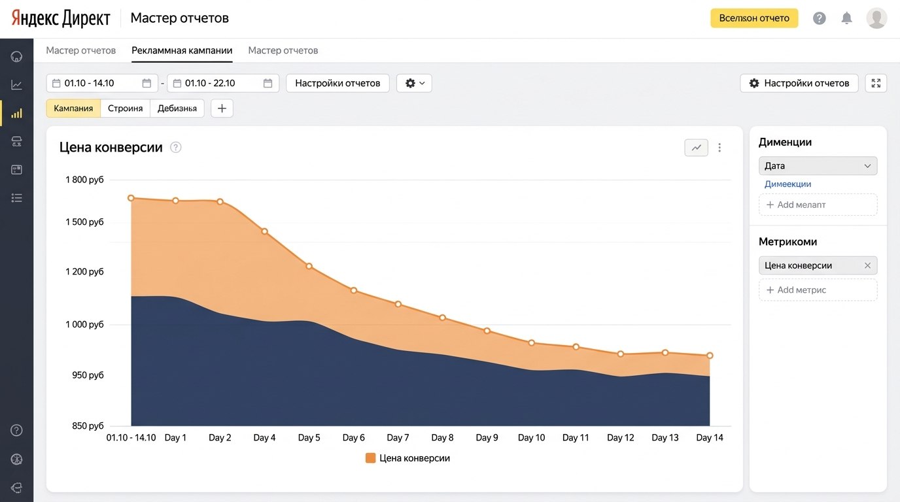Toggle the orange Цена конверсии legend swatch
This screenshot has width=900, height=502.
[x=371, y=458]
